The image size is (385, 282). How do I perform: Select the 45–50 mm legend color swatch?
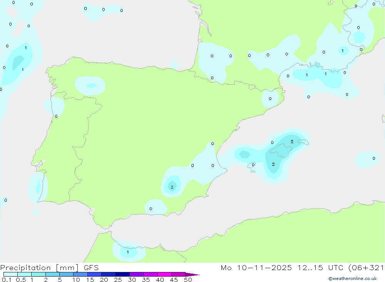(178, 274)
